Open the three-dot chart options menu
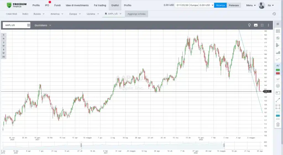The image size is (283, 155). (268, 25)
